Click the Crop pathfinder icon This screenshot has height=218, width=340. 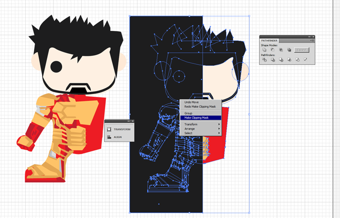(289, 60)
